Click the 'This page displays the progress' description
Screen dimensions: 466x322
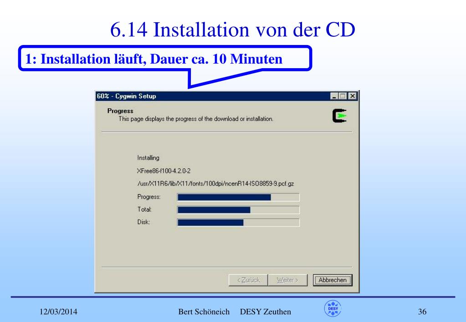coord(196,119)
